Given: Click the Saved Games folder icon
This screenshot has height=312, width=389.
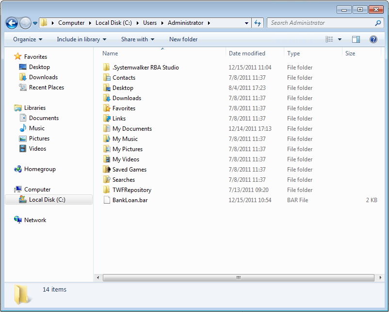Looking at the screenshot, I should click(107, 170).
